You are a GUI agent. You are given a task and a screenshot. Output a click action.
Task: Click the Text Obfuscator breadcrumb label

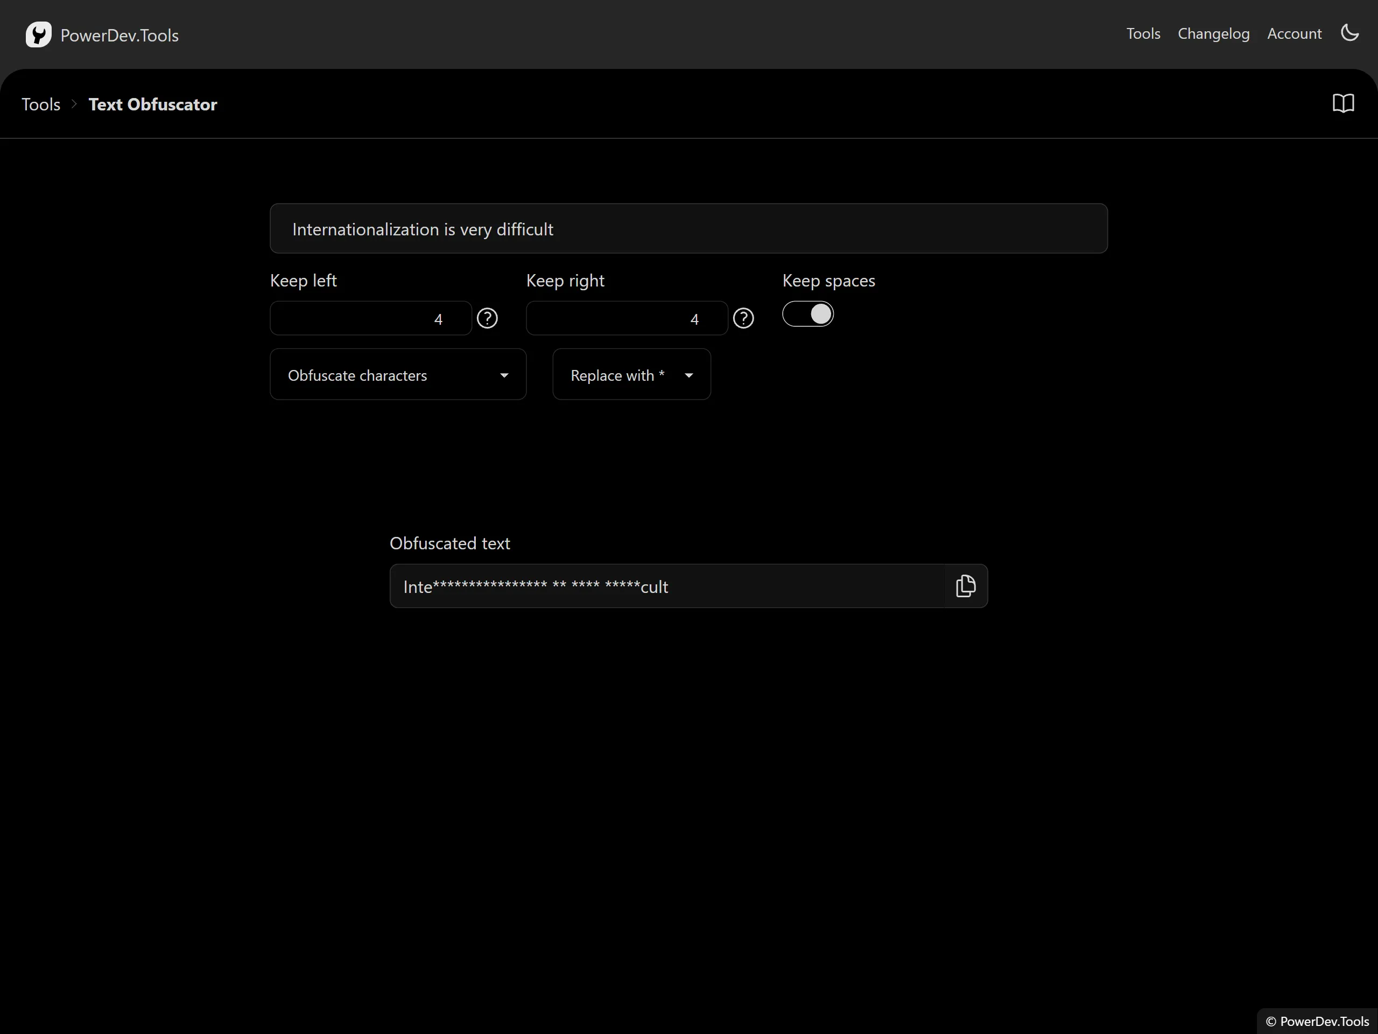coord(152,103)
